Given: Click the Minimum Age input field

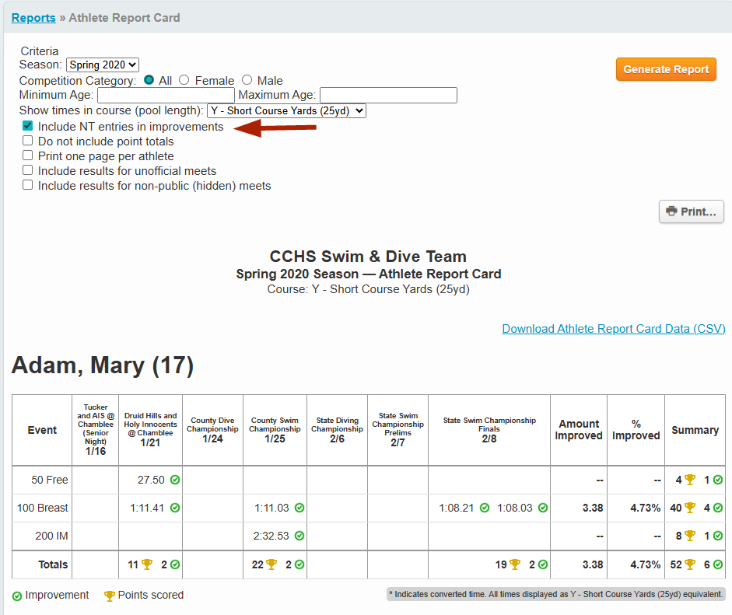Looking at the screenshot, I should pos(163,95).
